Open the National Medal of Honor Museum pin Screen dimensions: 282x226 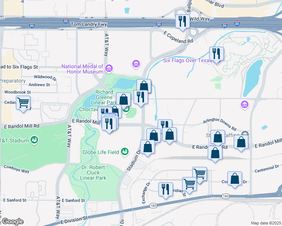click(x=109, y=69)
